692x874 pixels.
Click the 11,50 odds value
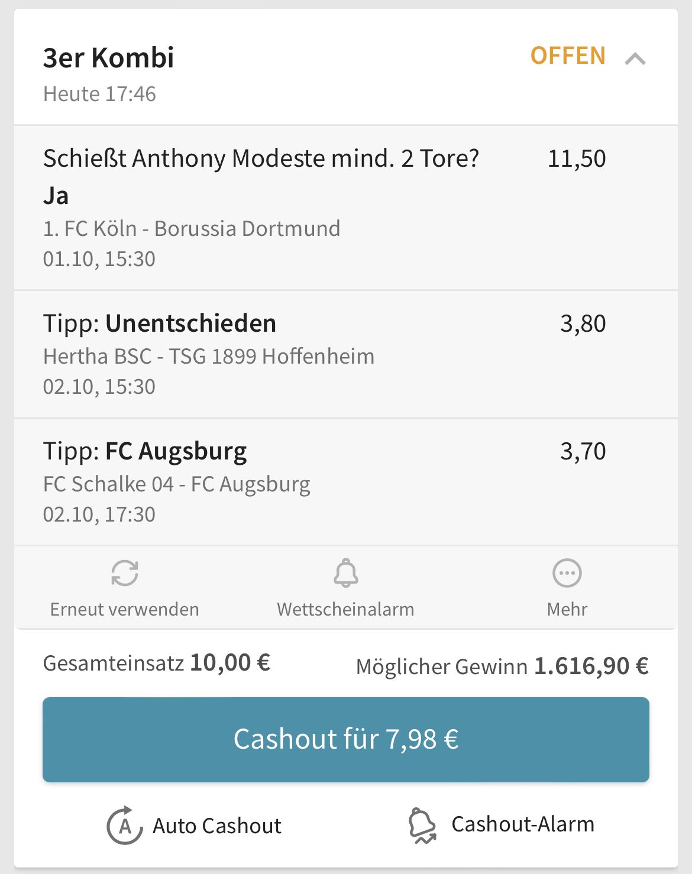pos(577,158)
